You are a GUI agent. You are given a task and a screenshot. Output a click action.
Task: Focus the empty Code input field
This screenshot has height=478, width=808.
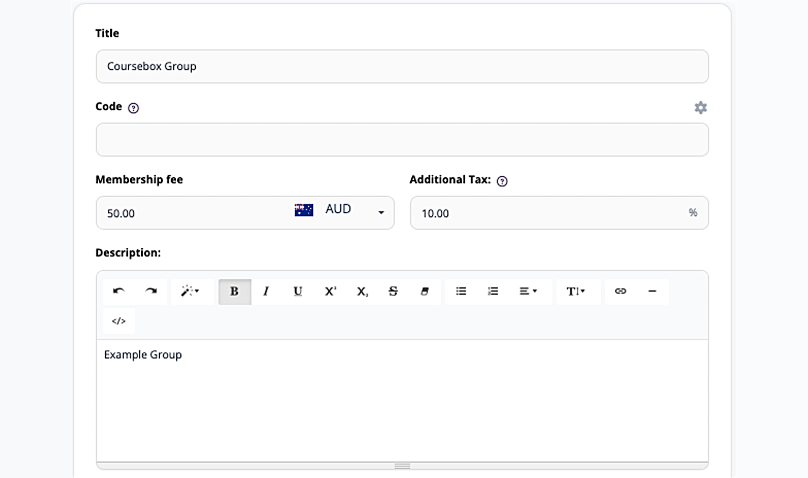click(x=402, y=140)
